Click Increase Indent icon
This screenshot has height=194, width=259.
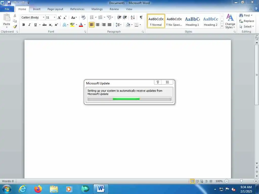[x=125, y=17]
